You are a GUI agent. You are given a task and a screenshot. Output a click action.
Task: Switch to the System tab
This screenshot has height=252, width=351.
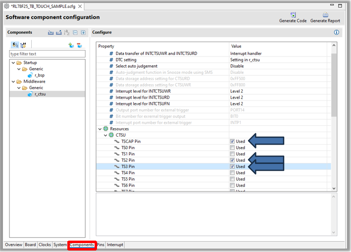click(60, 245)
